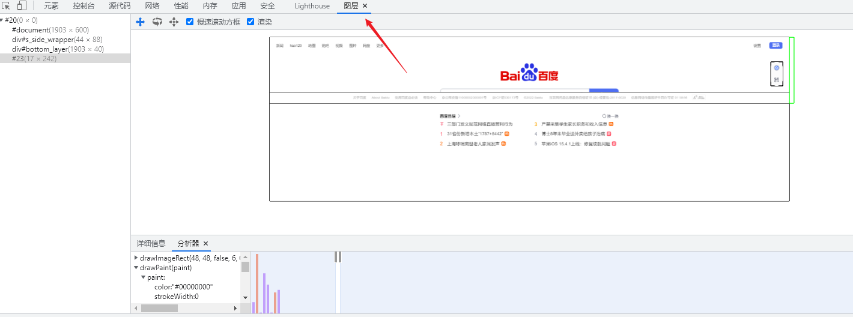Image resolution: width=853 pixels, height=317 pixels.
Task: Go to the 网络 tab
Action: [153, 6]
